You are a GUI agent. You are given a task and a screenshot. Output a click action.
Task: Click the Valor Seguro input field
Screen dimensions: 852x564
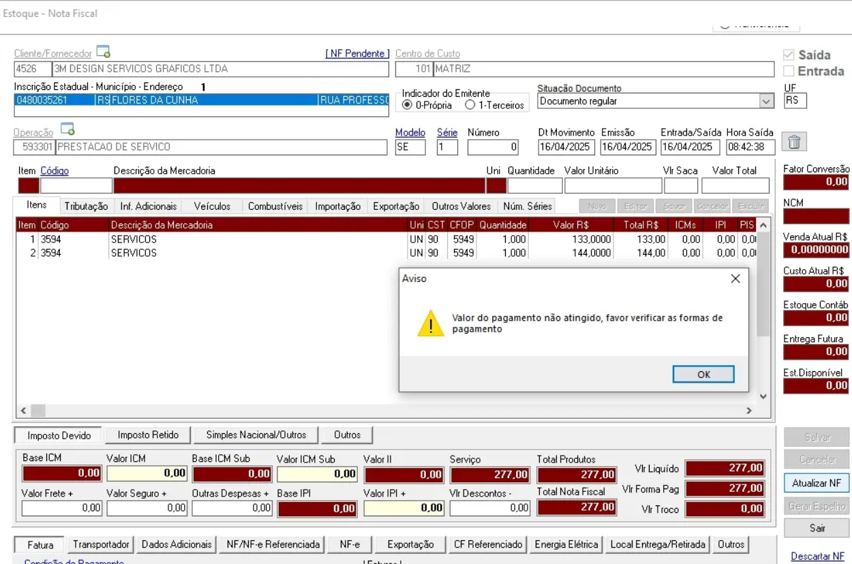click(147, 507)
